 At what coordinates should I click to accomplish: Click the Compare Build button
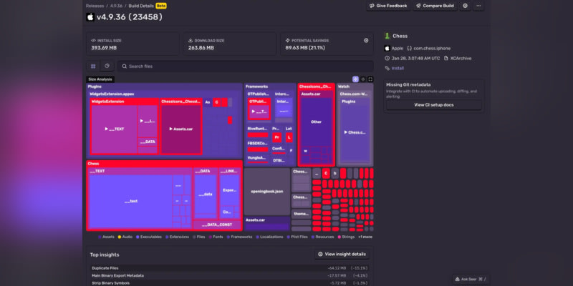click(x=435, y=6)
